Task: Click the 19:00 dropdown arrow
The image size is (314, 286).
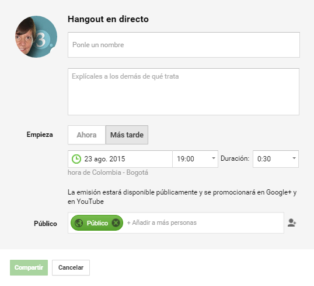Action: (214, 158)
